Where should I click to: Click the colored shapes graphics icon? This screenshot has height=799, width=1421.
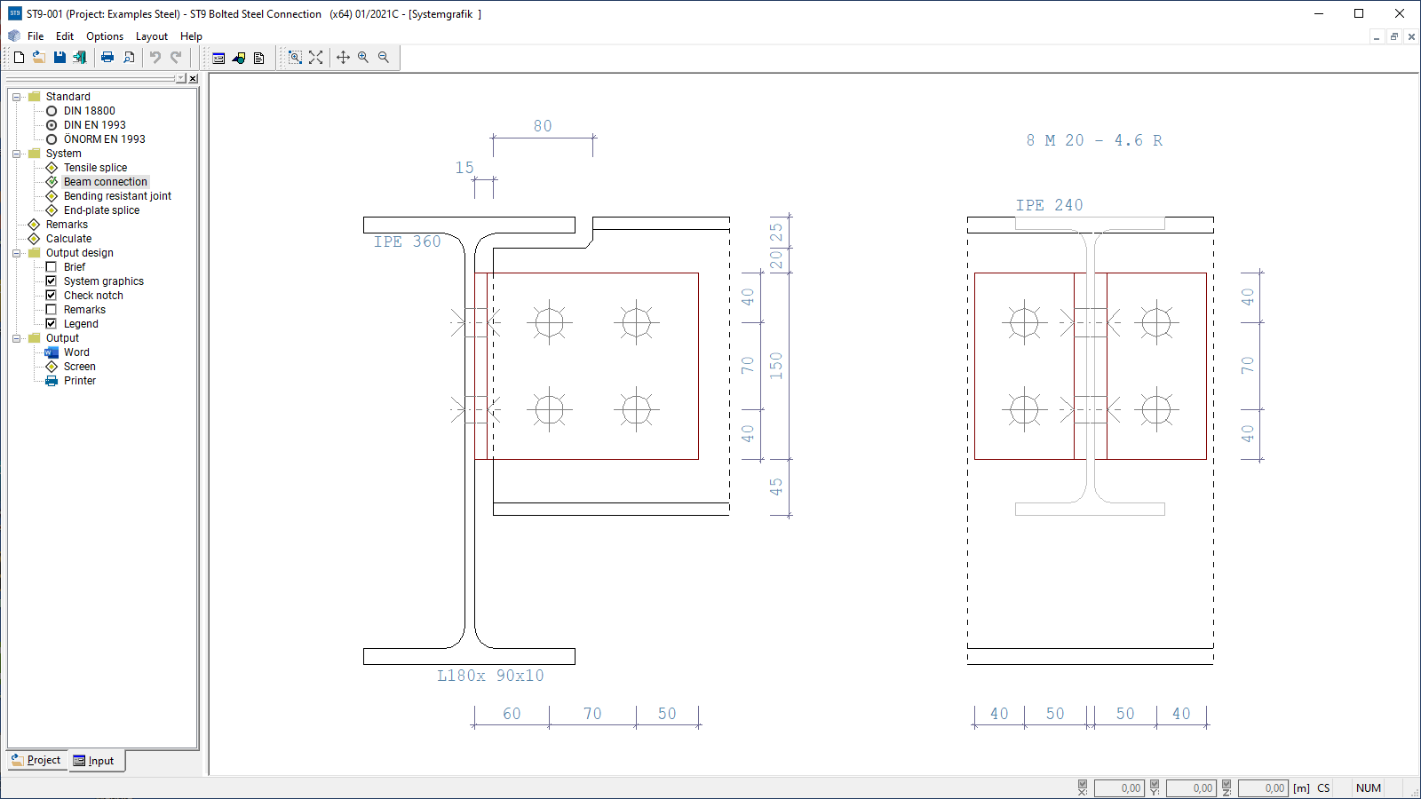(x=239, y=58)
